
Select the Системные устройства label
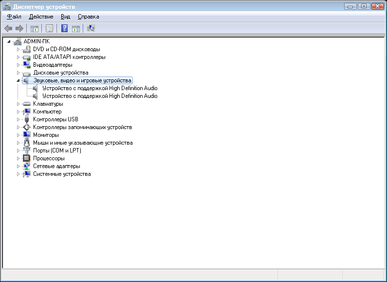pos(62,174)
